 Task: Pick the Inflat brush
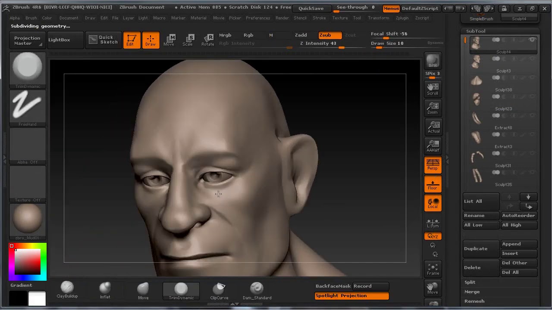105,290
